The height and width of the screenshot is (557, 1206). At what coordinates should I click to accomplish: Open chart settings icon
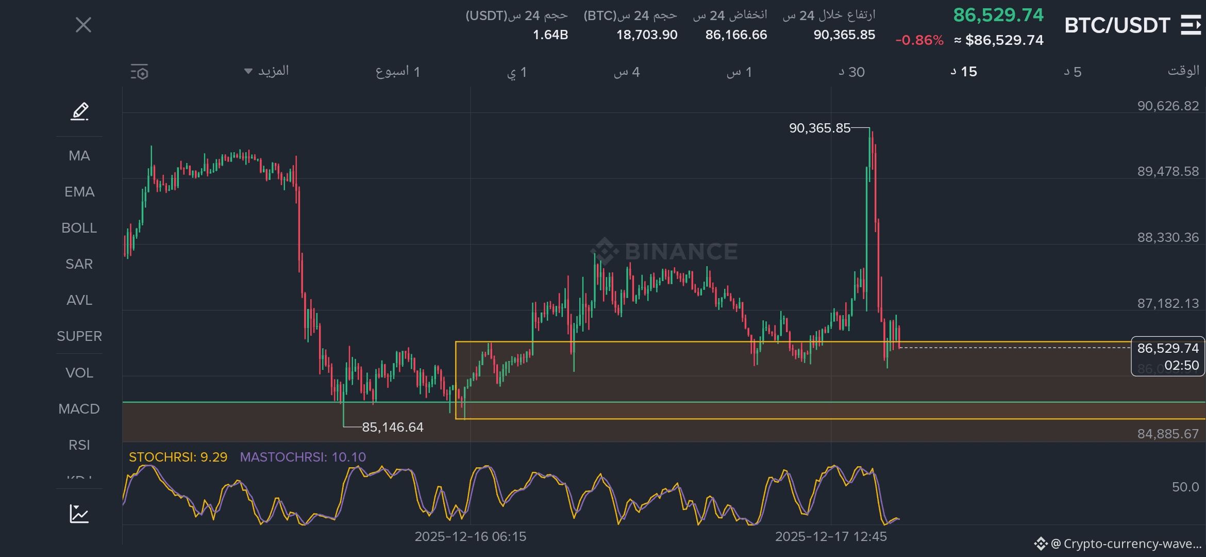click(139, 72)
